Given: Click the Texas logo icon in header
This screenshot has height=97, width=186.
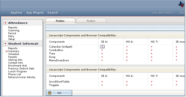Looking at the screenshot, I should 182,4.
